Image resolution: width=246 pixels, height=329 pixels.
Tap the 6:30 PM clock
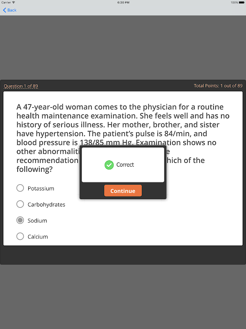[123, 2]
